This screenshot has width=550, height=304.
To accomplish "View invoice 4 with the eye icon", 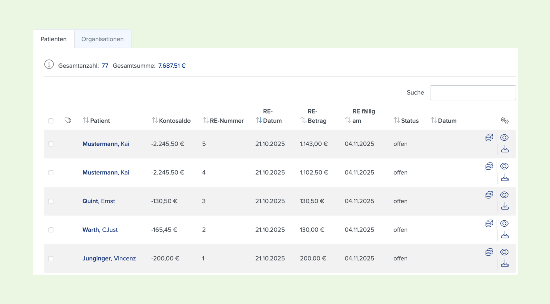I will [504, 166].
